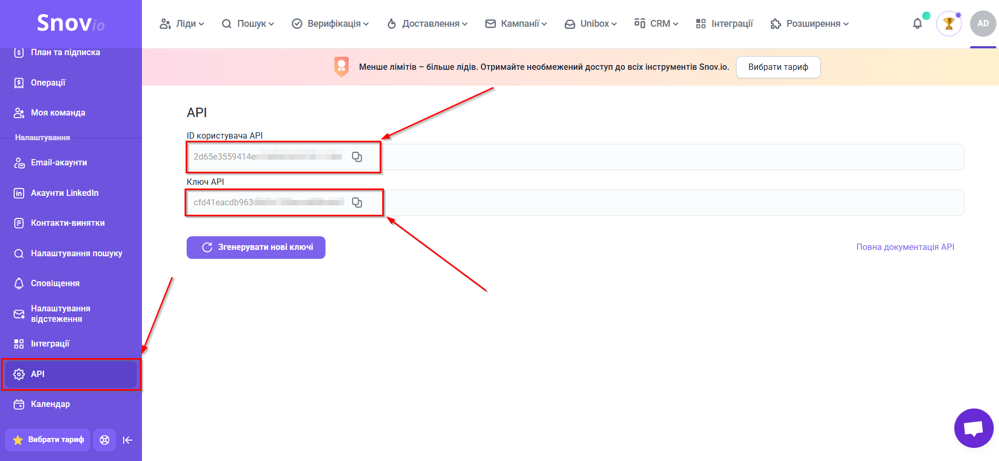The image size is (999, 461).
Task: Click the refresh icon on generate keys button
Action: pyautogui.click(x=207, y=247)
